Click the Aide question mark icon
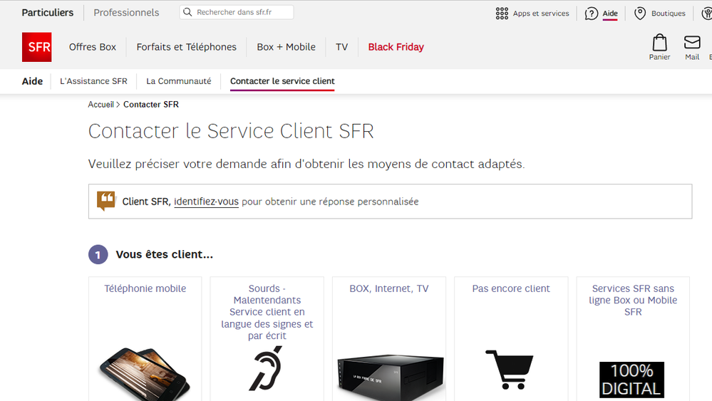712x401 pixels. click(x=592, y=14)
